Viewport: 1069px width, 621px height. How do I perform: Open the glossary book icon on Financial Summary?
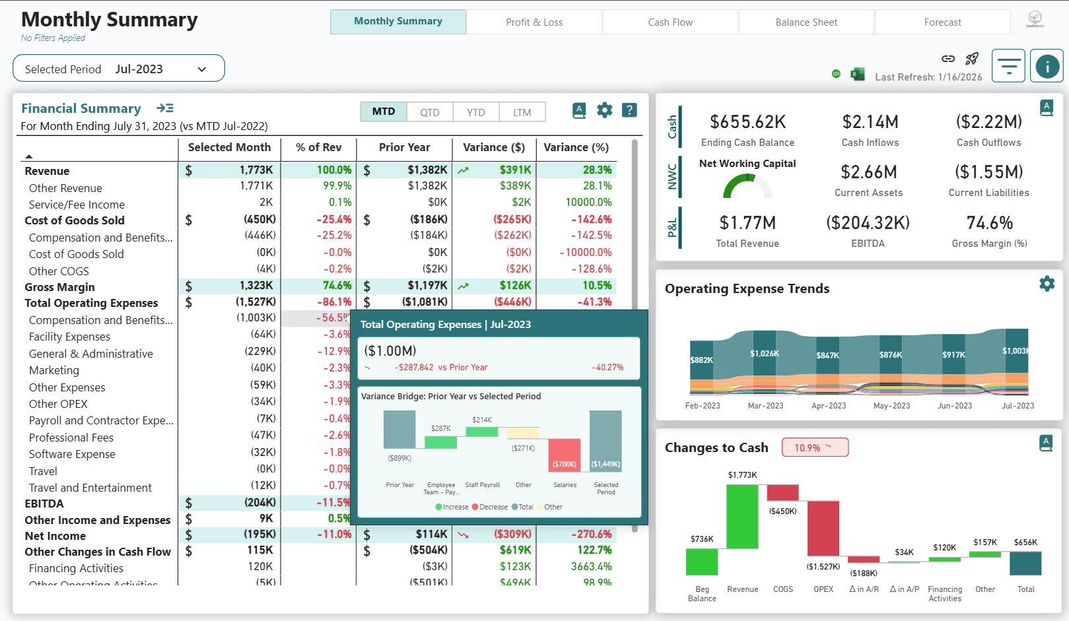pyautogui.click(x=578, y=110)
